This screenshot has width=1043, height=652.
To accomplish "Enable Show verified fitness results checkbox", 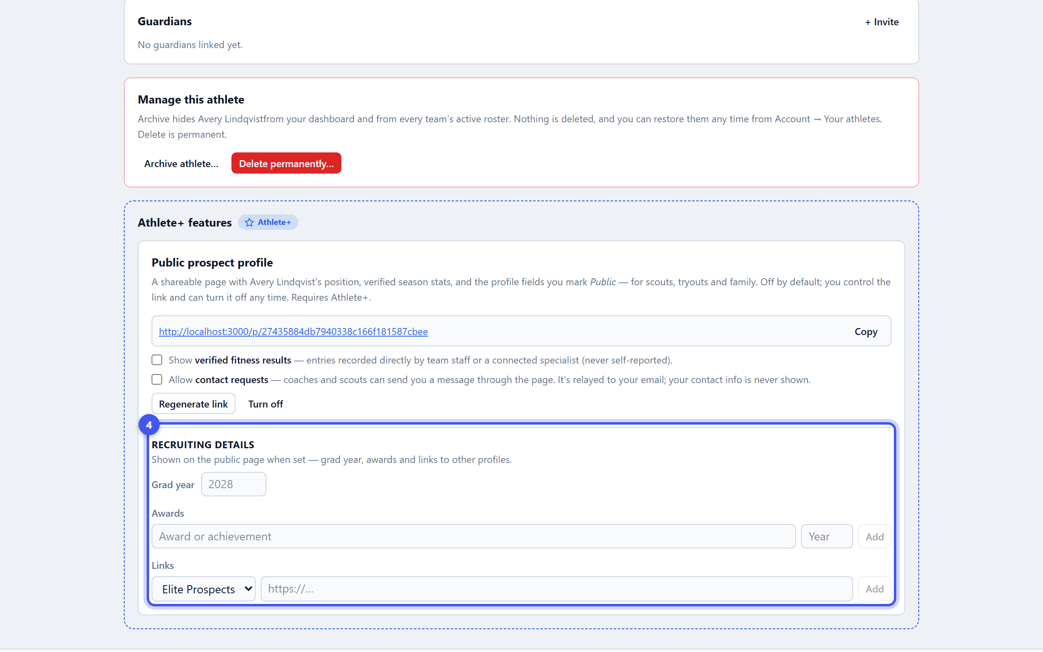I will click(157, 360).
